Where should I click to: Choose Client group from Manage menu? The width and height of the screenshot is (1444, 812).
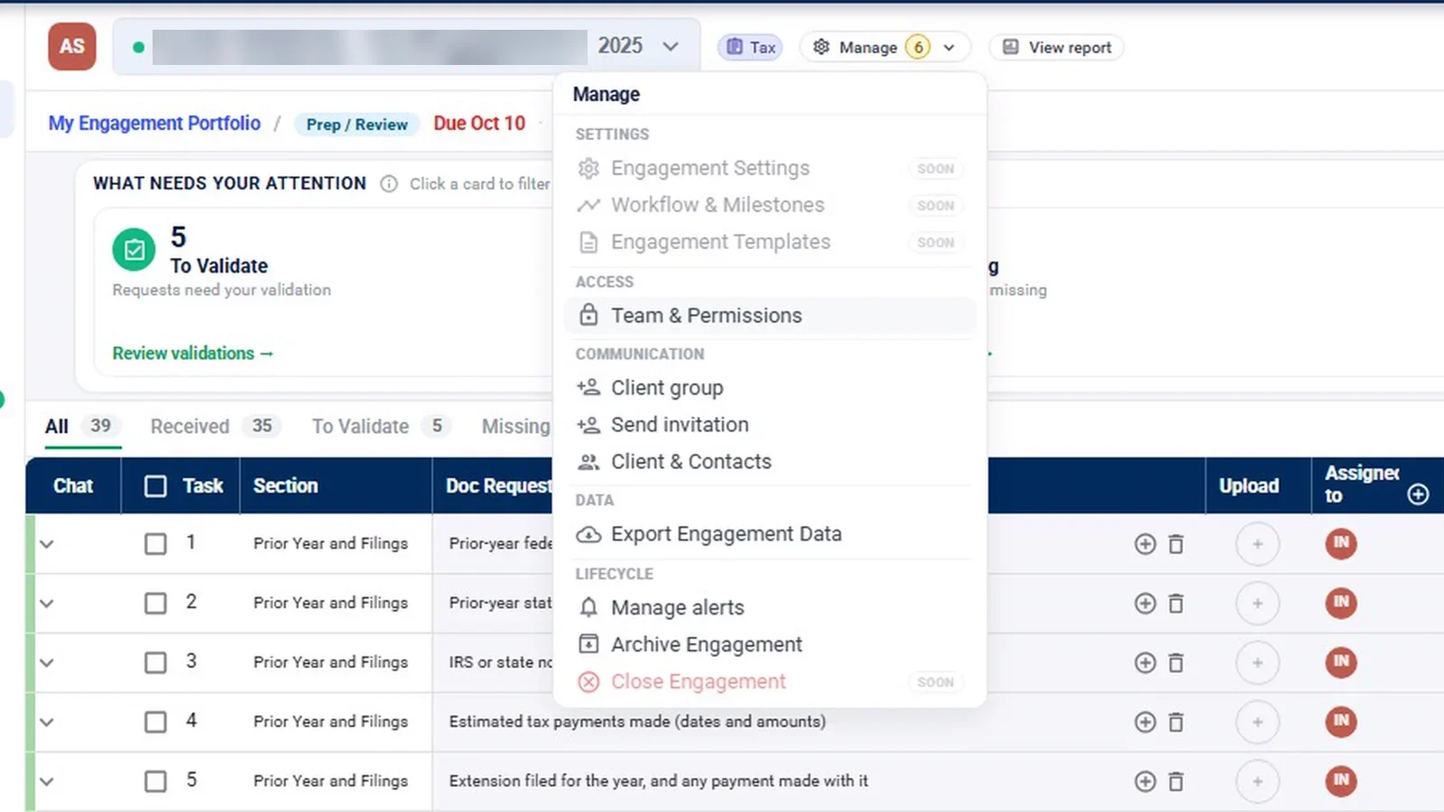[x=770, y=388]
